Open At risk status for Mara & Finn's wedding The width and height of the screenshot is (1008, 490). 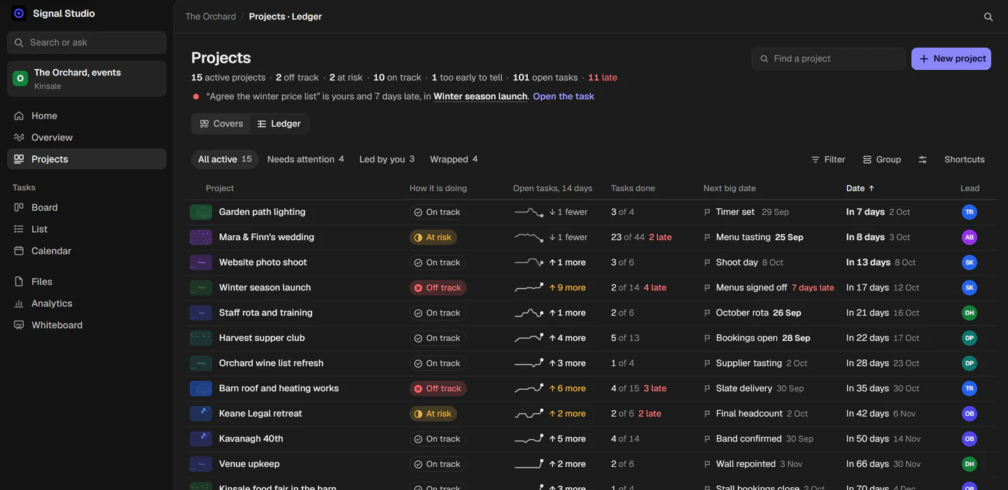[x=433, y=237]
